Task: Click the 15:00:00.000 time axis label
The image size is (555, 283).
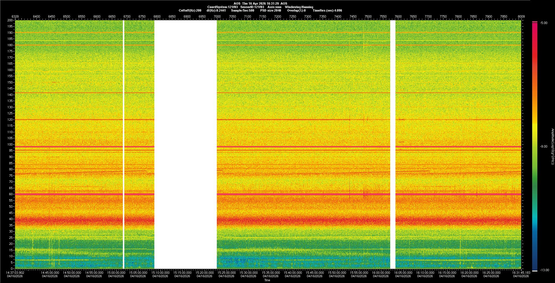Action: (x=116, y=273)
